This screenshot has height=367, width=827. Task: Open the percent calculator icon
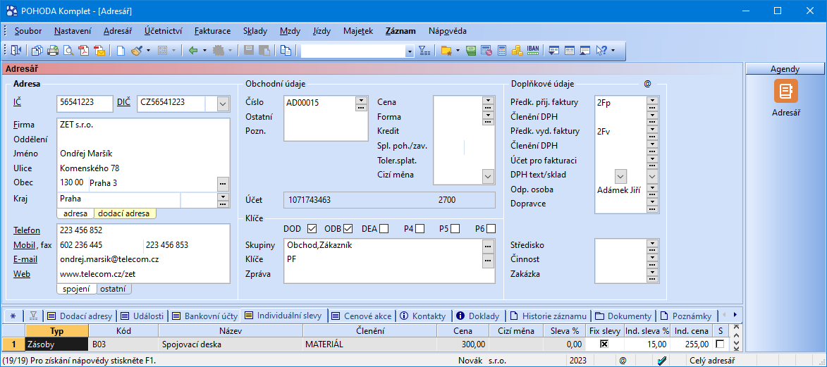[486, 51]
